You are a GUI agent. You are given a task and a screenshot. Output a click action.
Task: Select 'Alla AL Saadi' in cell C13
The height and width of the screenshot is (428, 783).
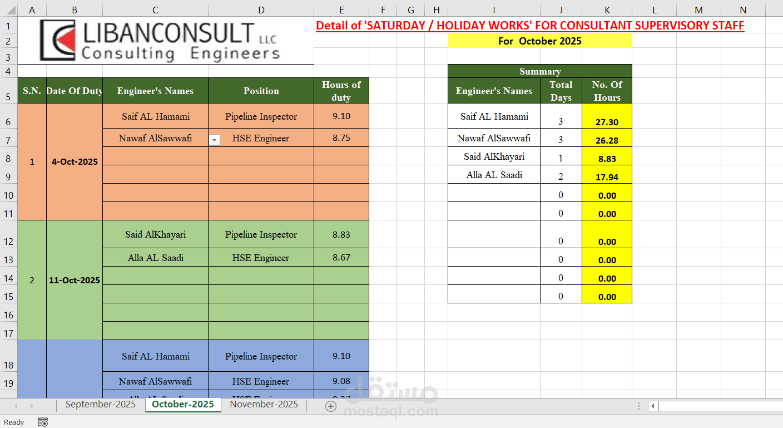pyautogui.click(x=155, y=258)
